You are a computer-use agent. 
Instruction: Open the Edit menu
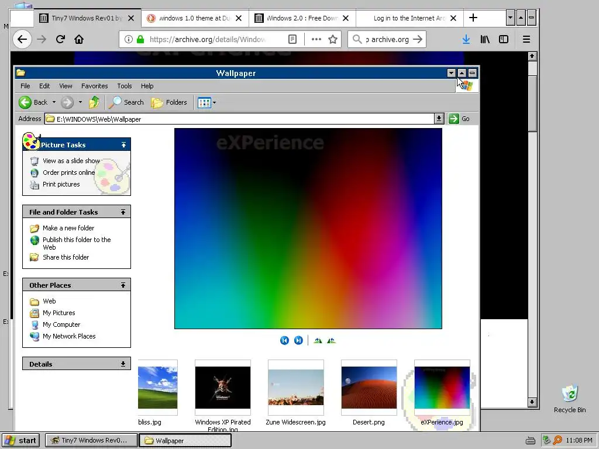tap(44, 86)
